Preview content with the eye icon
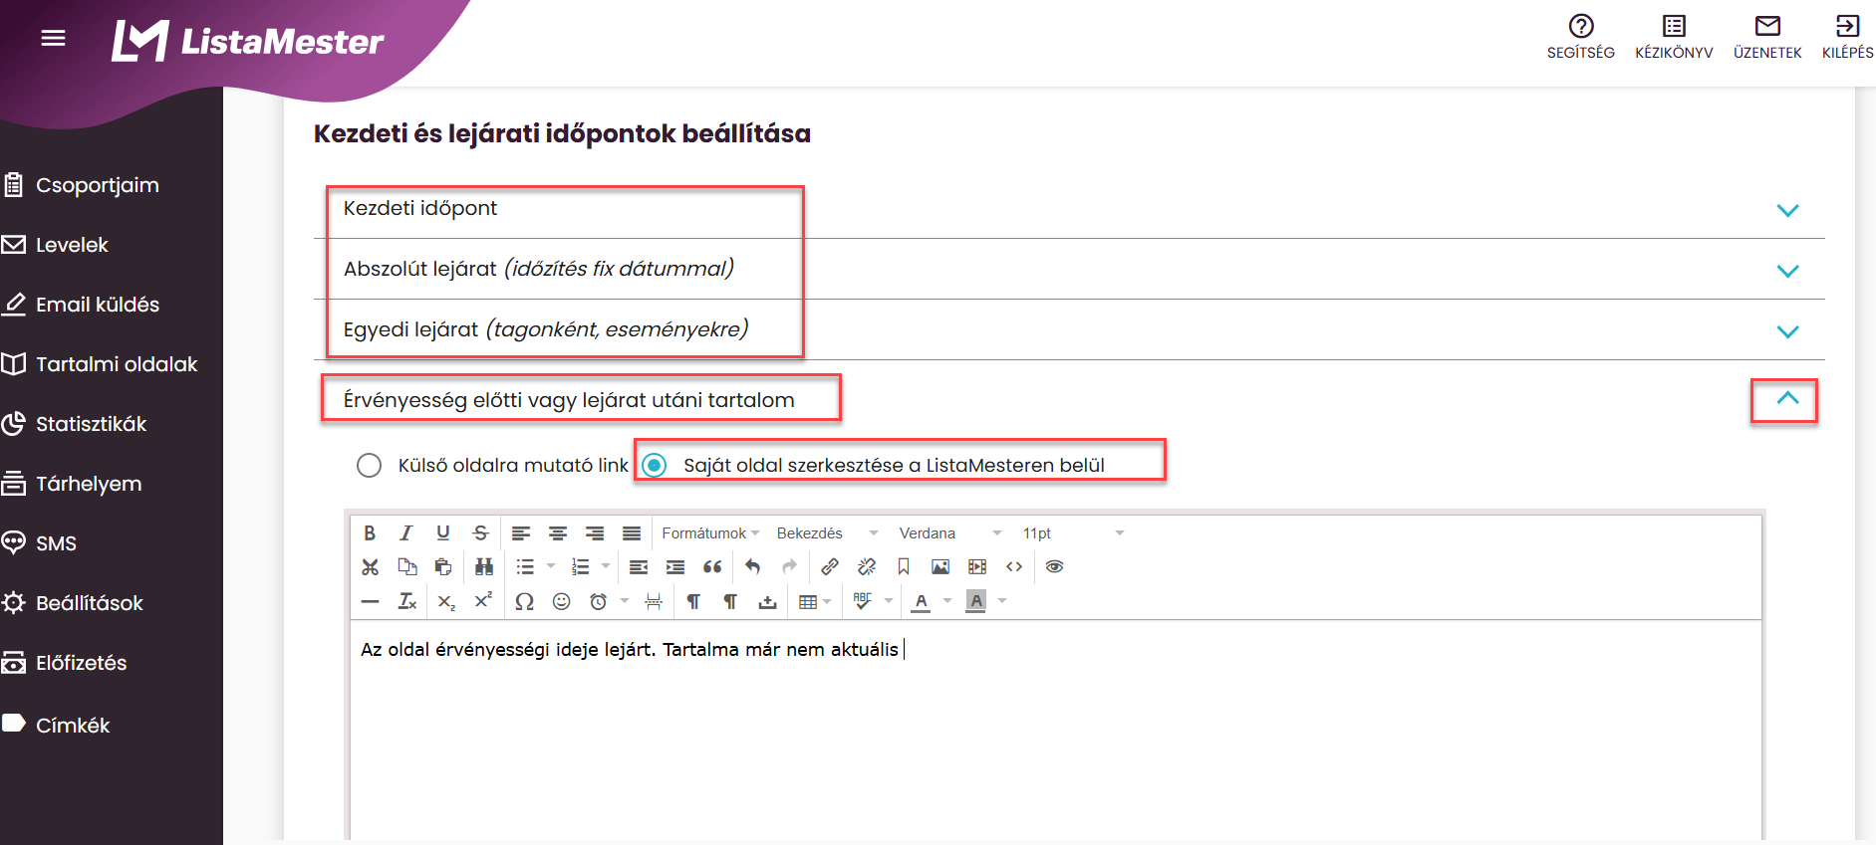Image resolution: width=1876 pixels, height=845 pixels. pyautogui.click(x=1055, y=567)
